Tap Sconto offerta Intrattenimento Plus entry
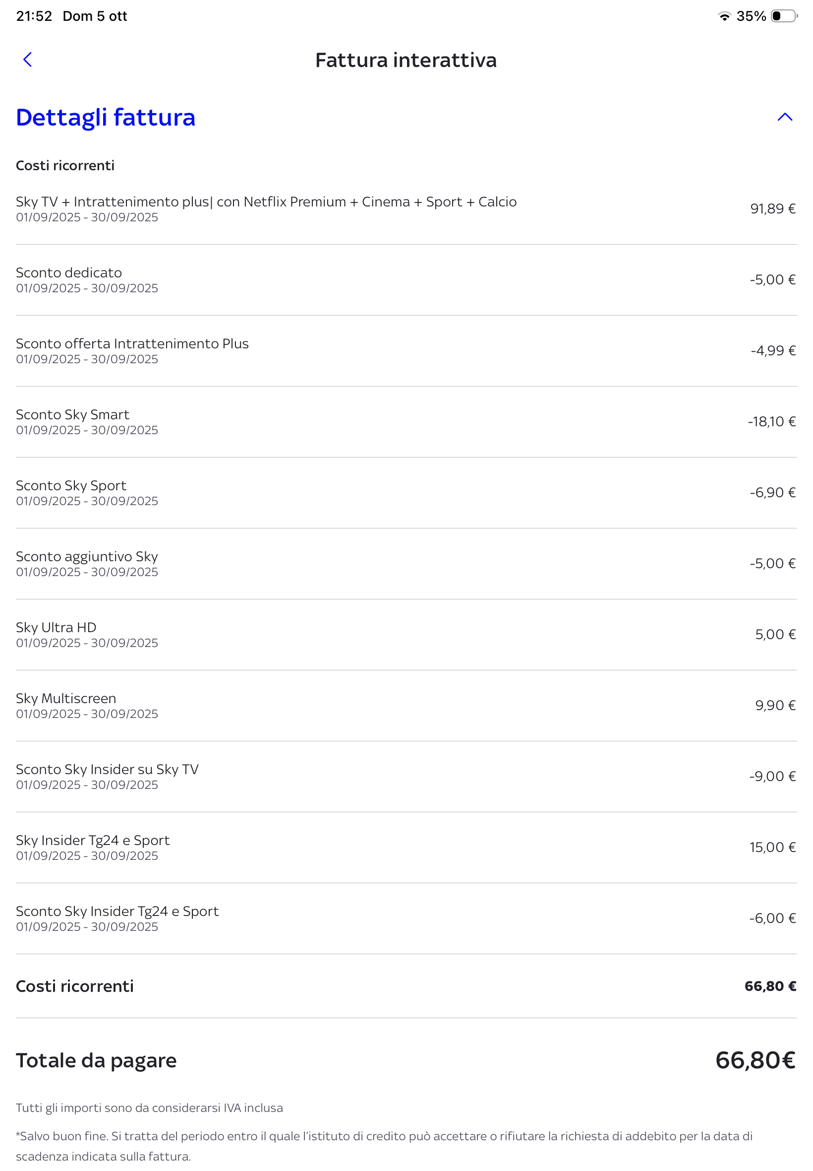 coord(132,350)
